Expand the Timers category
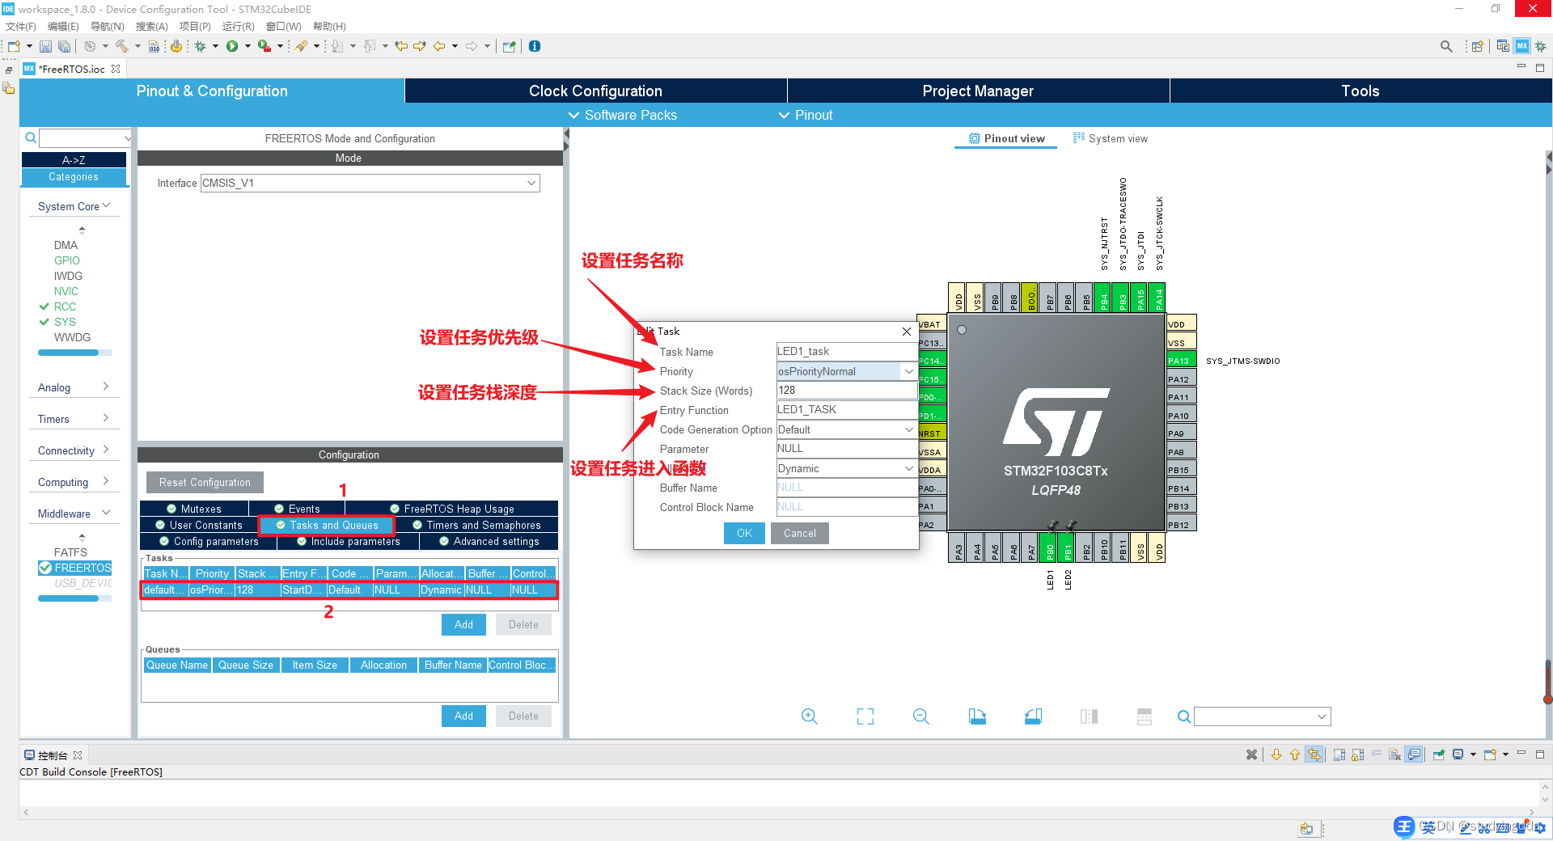The height and width of the screenshot is (841, 1553). click(74, 419)
